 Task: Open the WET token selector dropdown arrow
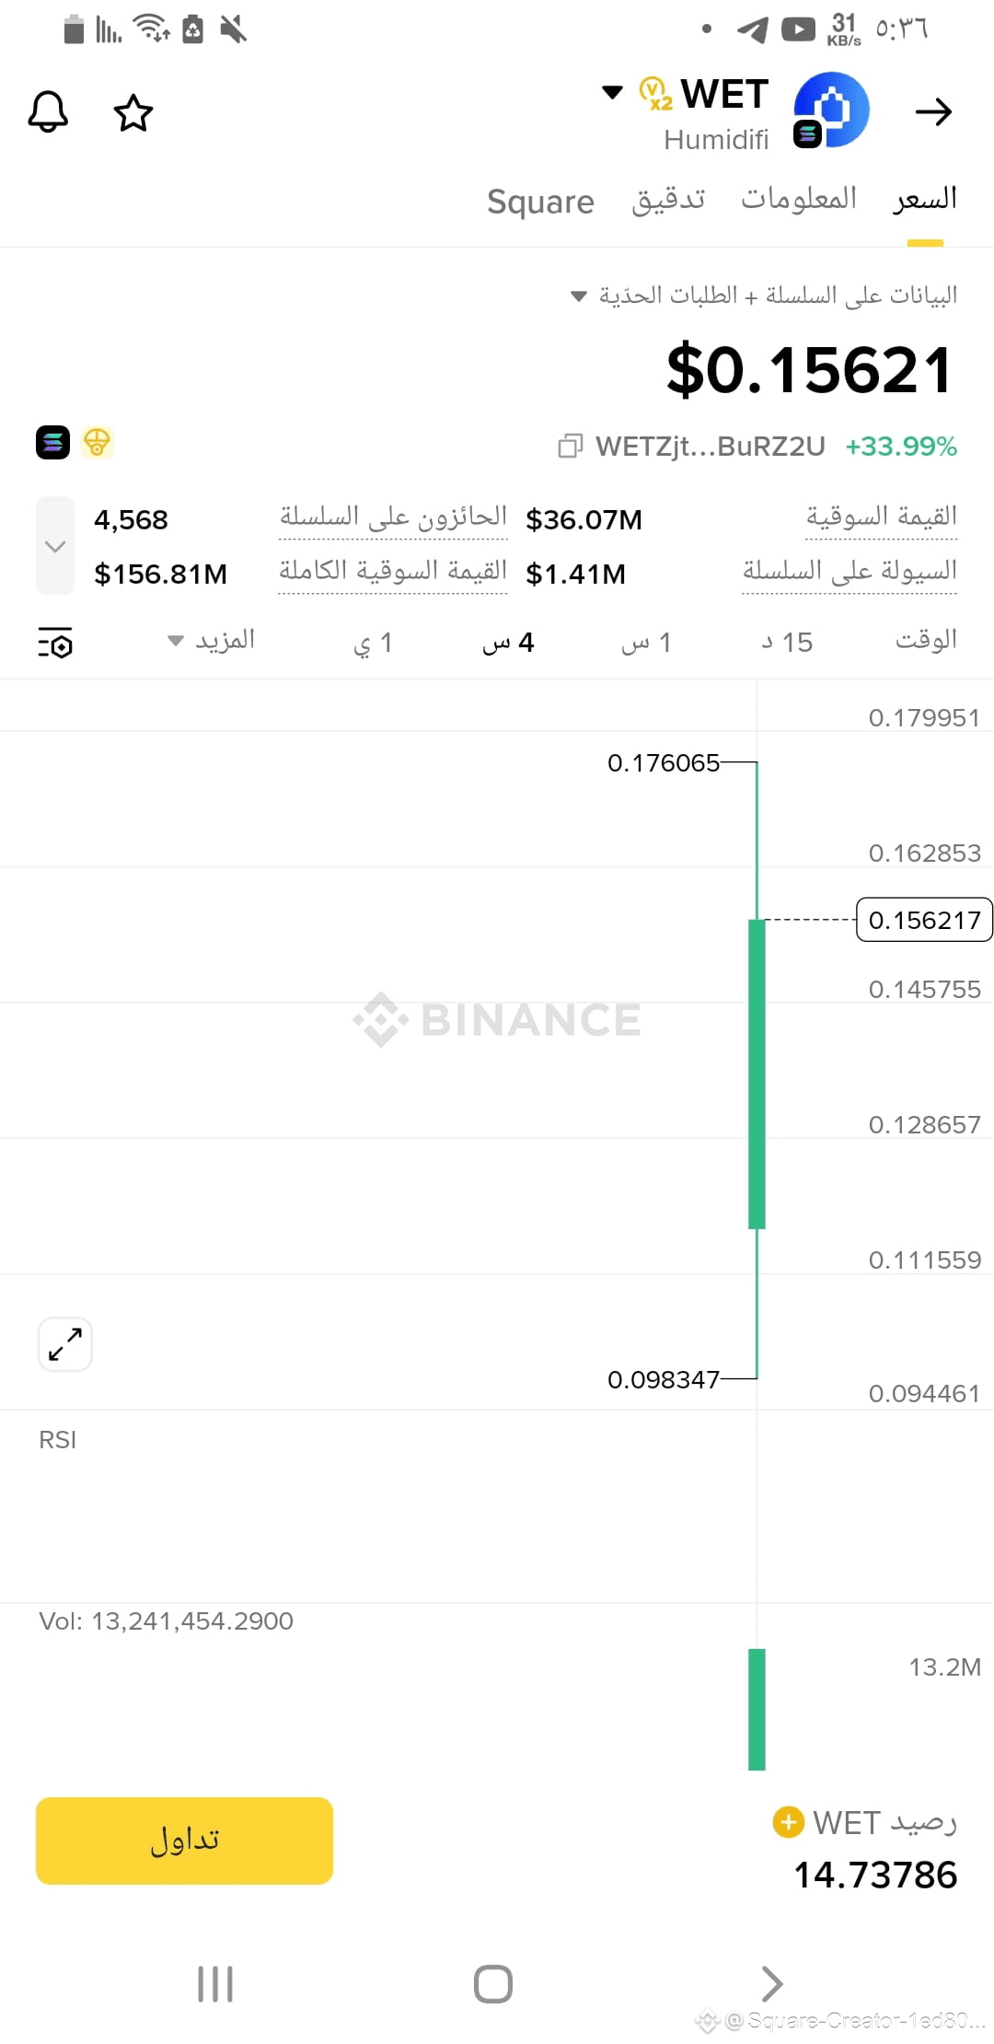612,92
